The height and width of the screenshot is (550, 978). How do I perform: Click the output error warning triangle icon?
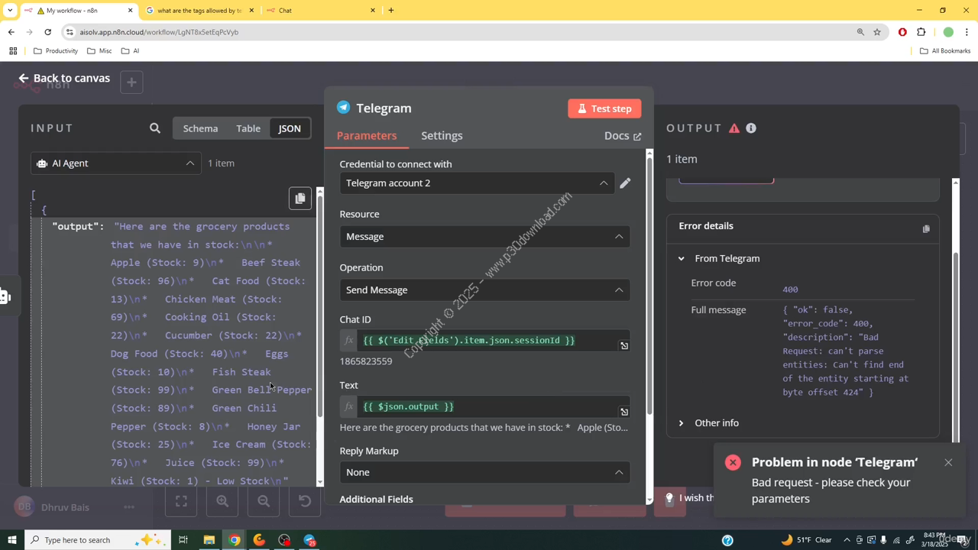coord(734,128)
